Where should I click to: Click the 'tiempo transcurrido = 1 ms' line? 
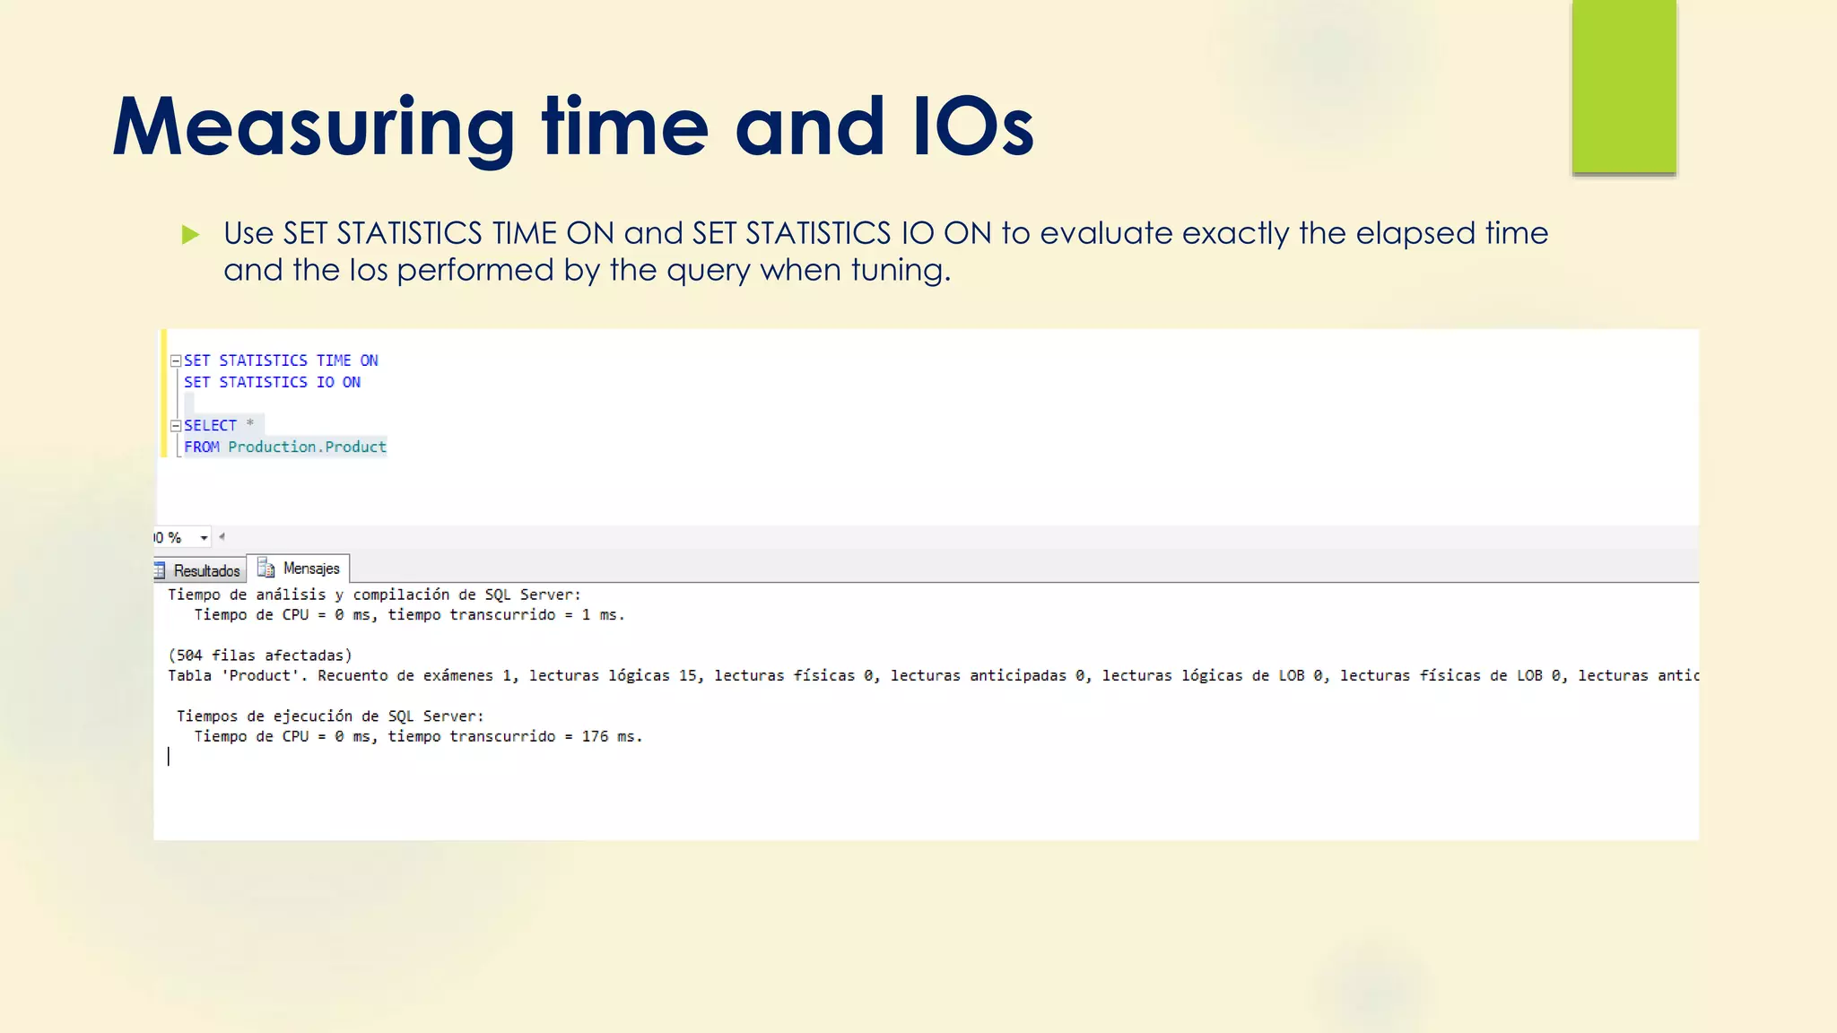[410, 615]
